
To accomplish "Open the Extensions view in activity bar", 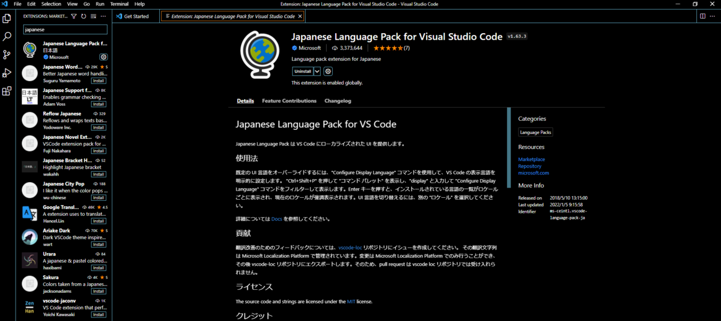I will pos(7,91).
